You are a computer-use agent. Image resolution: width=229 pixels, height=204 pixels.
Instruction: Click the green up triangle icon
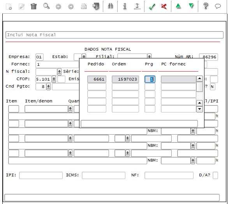178,6
